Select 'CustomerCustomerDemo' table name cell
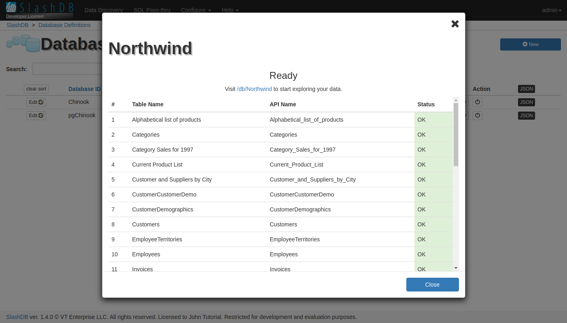The image size is (567, 323). [x=164, y=194]
